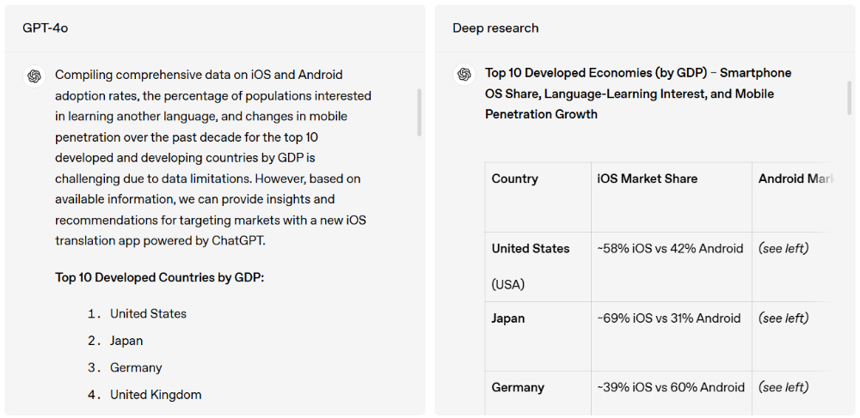Click the 'Top 10 Developed Countries by GDP' heading

(x=159, y=278)
